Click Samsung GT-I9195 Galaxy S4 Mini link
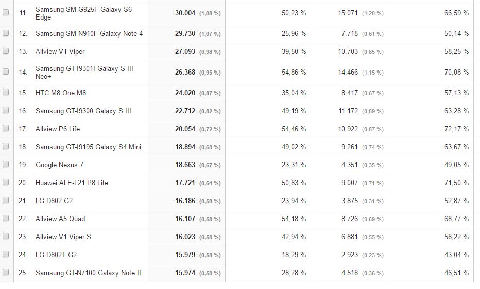The image size is (480, 289). (x=88, y=147)
